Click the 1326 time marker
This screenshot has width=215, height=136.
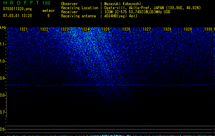[126, 29]
